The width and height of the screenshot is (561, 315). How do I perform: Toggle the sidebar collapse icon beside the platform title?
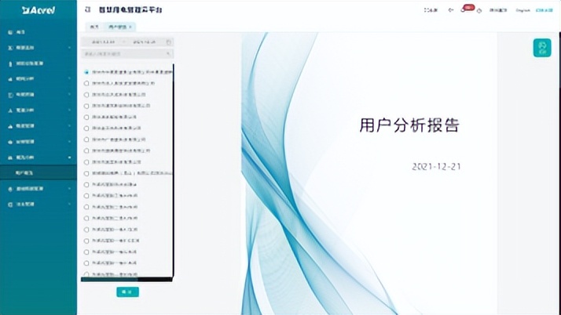click(x=88, y=9)
